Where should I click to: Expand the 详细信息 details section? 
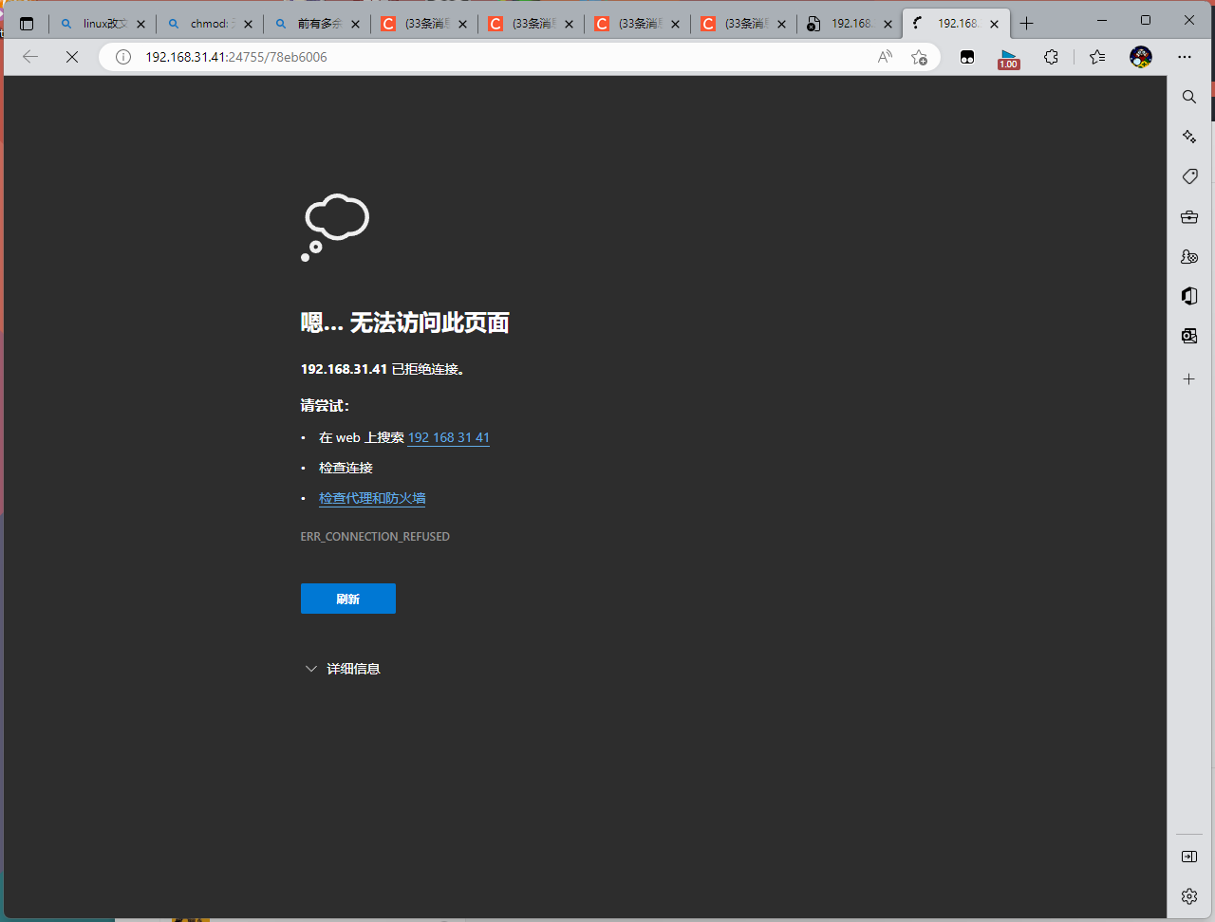tap(342, 669)
